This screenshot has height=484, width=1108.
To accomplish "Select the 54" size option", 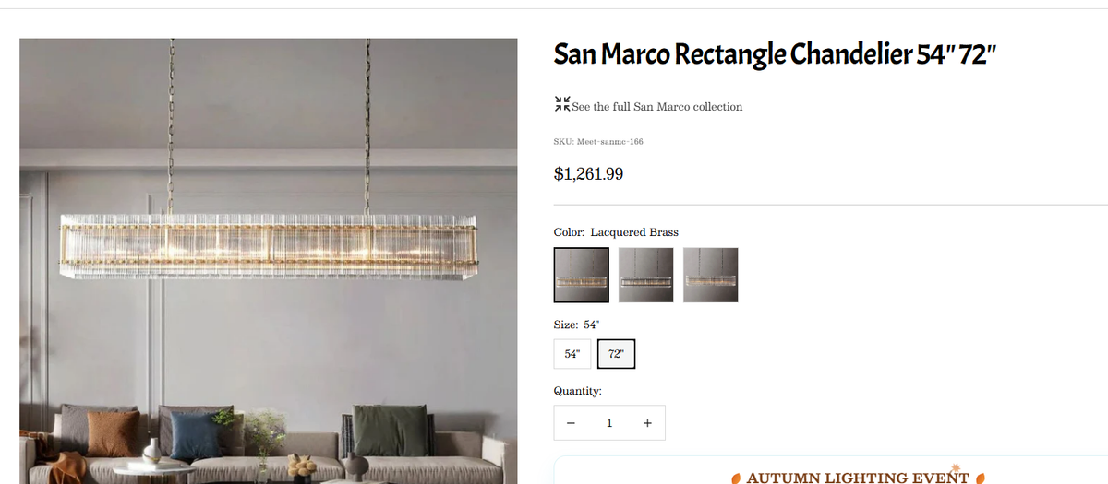I will [572, 354].
